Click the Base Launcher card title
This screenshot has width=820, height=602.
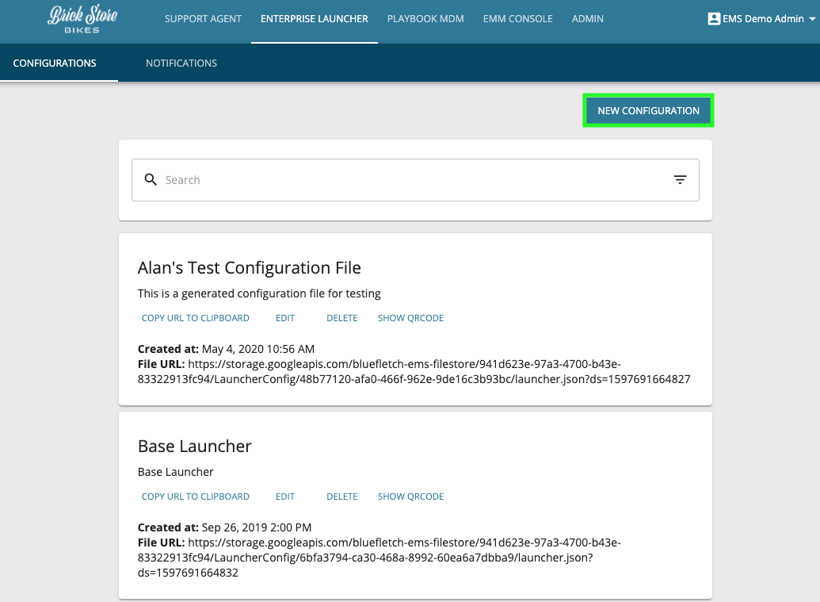195,446
